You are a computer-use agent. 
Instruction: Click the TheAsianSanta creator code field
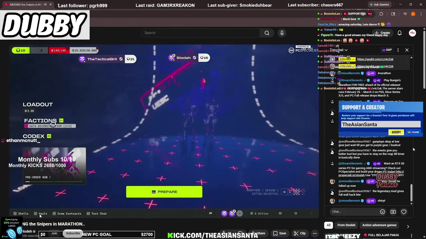381,124
